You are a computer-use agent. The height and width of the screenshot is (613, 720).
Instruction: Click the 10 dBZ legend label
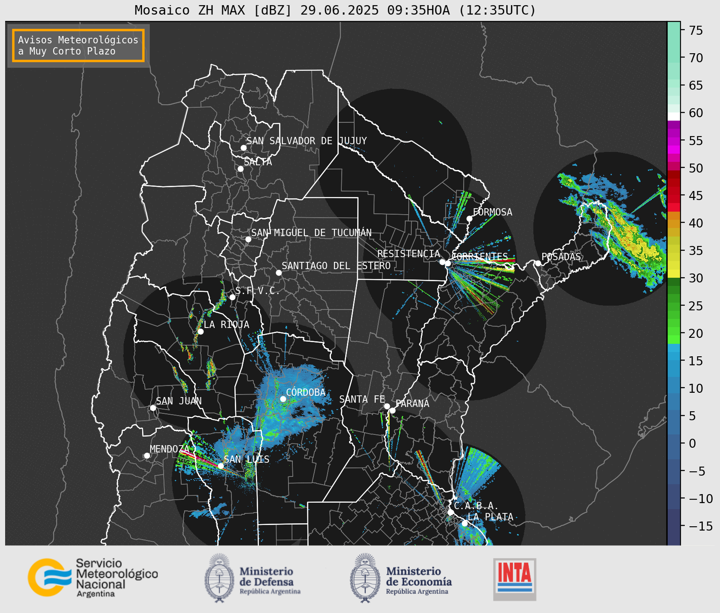(696, 388)
